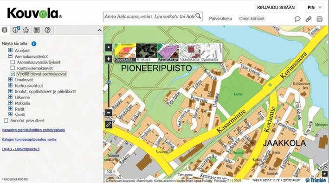Uncheck Vireillä olevat asemakaavat
Screen dimensions: 329x183
coord(13,74)
